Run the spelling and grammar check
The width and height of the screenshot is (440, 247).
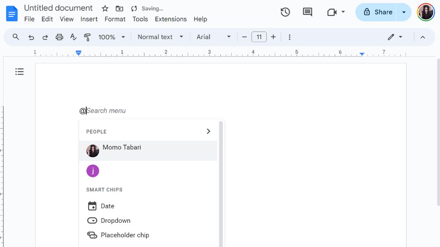[x=73, y=37]
